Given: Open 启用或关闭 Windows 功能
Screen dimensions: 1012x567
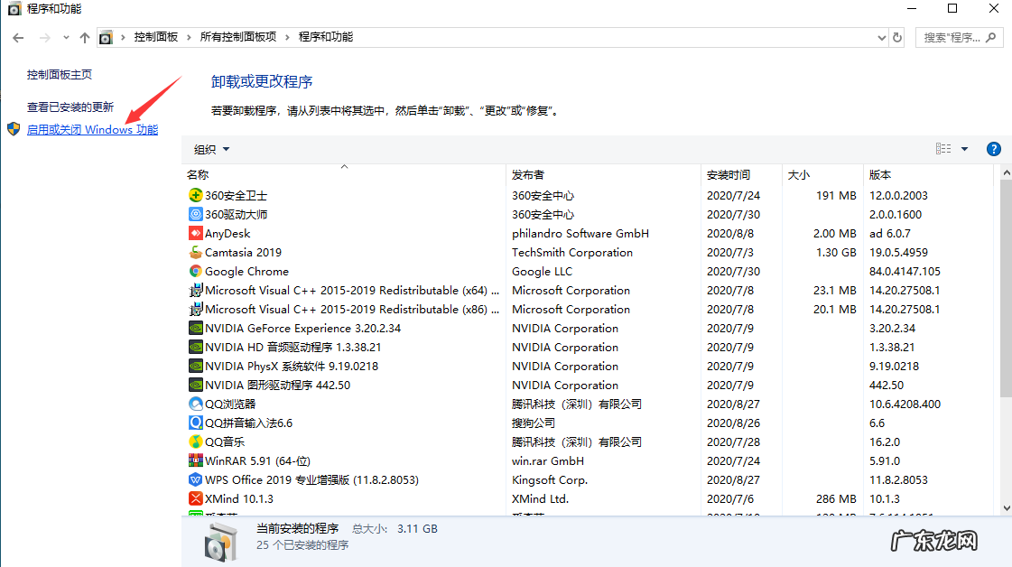Looking at the screenshot, I should [93, 128].
